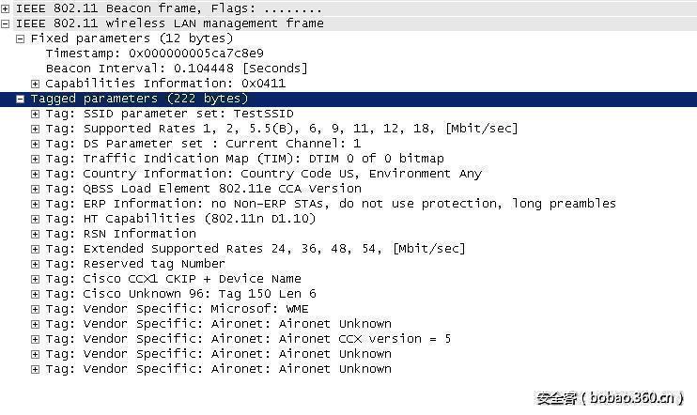Collapse the Fixed parameters section

click(x=21, y=38)
